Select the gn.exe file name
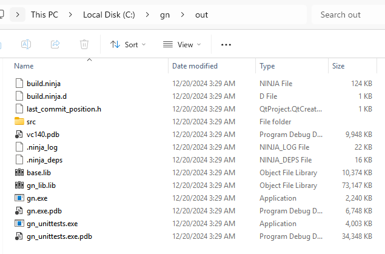385x254 pixels. coord(37,198)
